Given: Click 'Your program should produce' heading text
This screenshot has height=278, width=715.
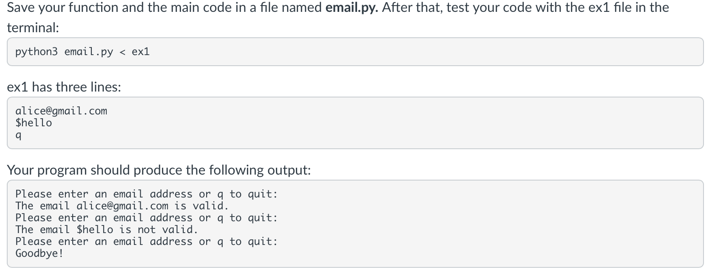Looking at the screenshot, I should pyautogui.click(x=159, y=170).
